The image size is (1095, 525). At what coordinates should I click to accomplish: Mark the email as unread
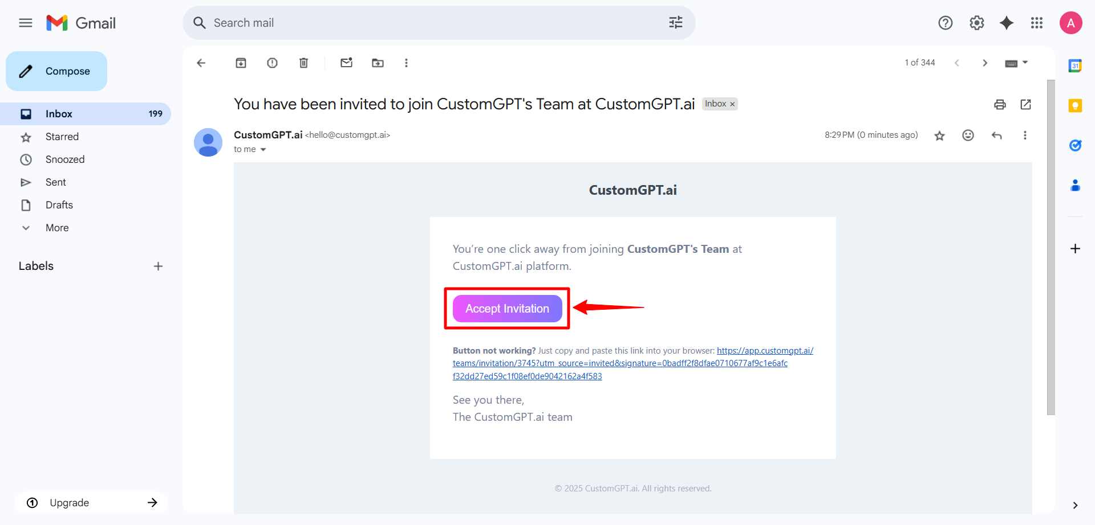point(347,63)
